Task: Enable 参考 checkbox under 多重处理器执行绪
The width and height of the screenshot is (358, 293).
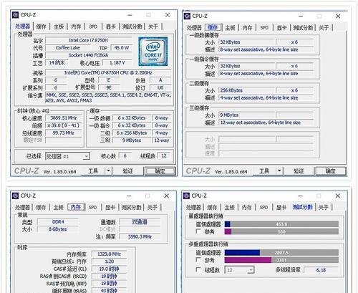Action: click(x=198, y=259)
